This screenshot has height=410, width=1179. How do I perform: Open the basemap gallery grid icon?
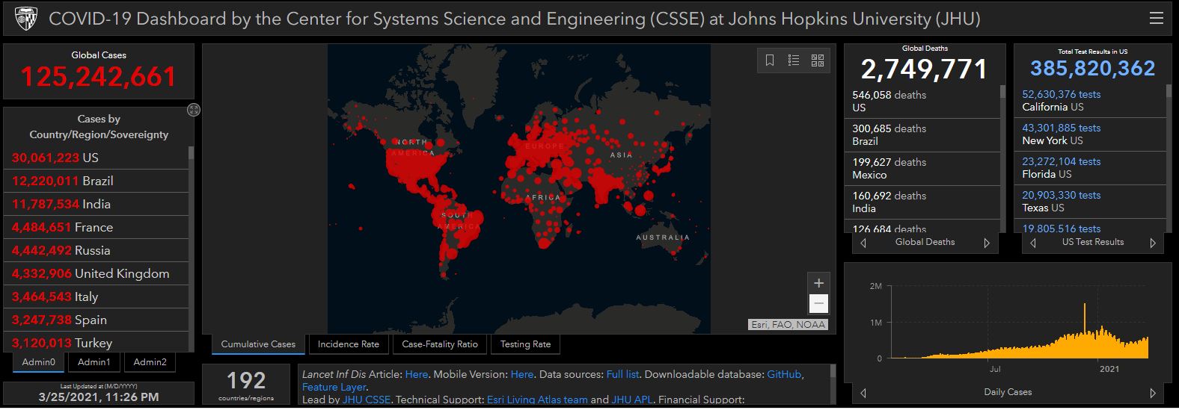click(818, 60)
